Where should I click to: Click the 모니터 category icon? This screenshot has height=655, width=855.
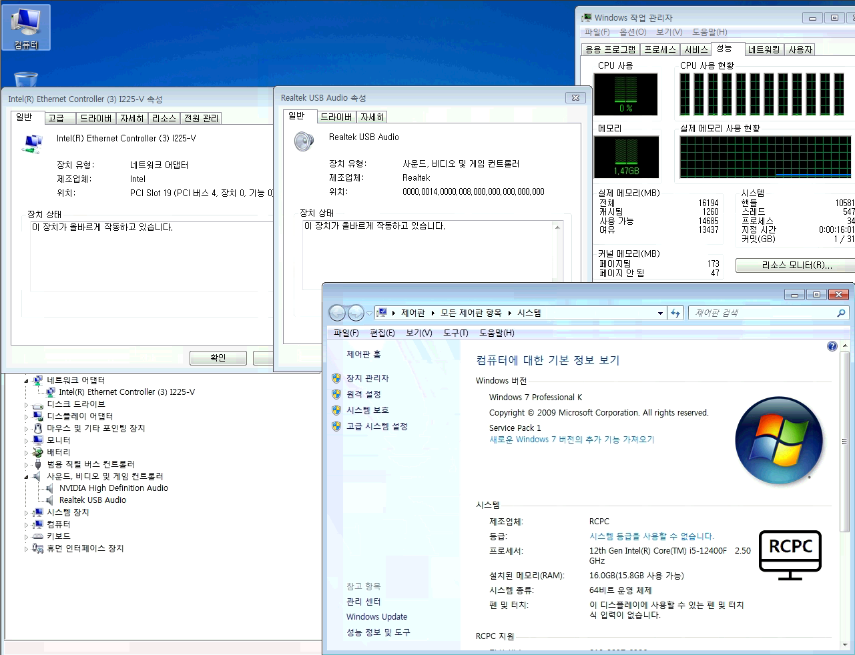[x=38, y=440]
